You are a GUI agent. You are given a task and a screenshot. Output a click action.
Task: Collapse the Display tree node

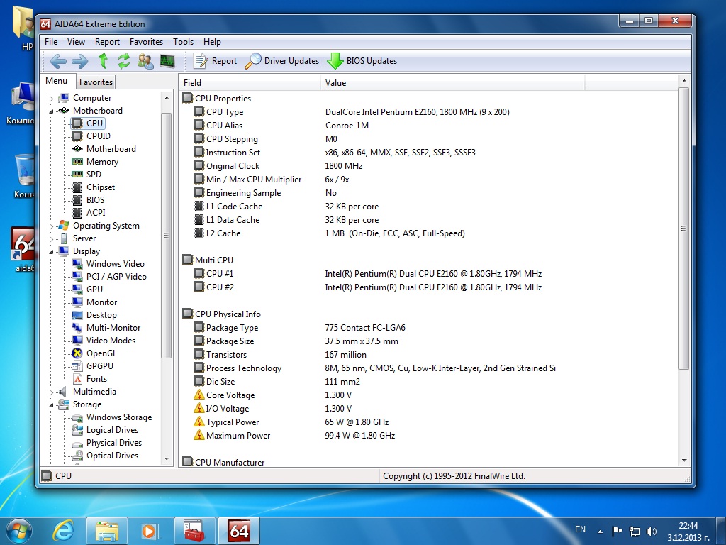click(x=51, y=252)
